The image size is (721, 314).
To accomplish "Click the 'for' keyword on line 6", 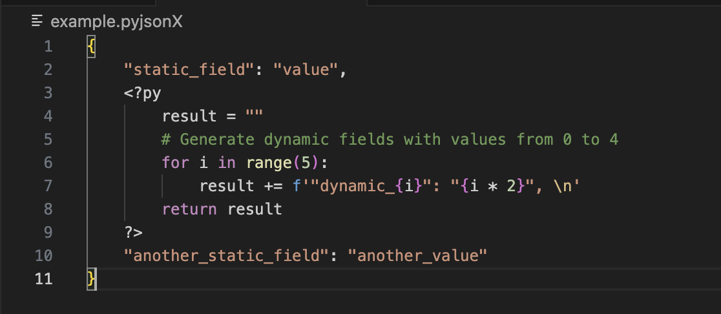I will coord(175,163).
